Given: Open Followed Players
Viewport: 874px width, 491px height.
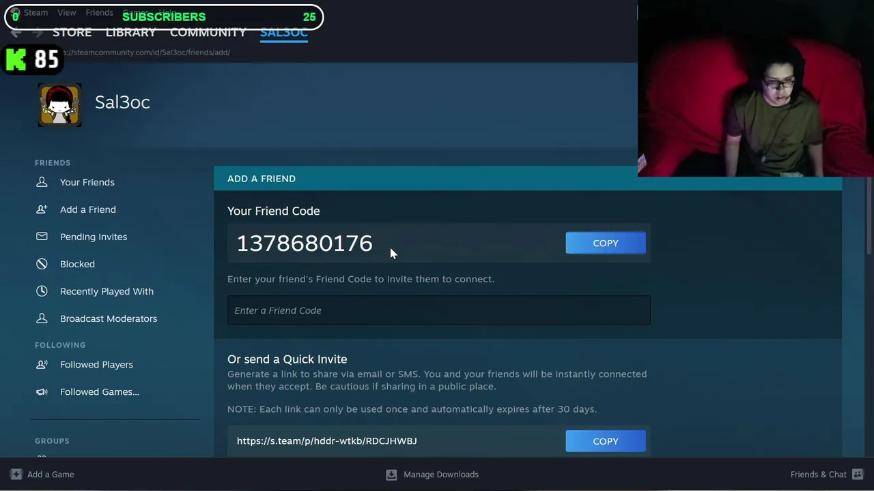Looking at the screenshot, I should pos(96,364).
